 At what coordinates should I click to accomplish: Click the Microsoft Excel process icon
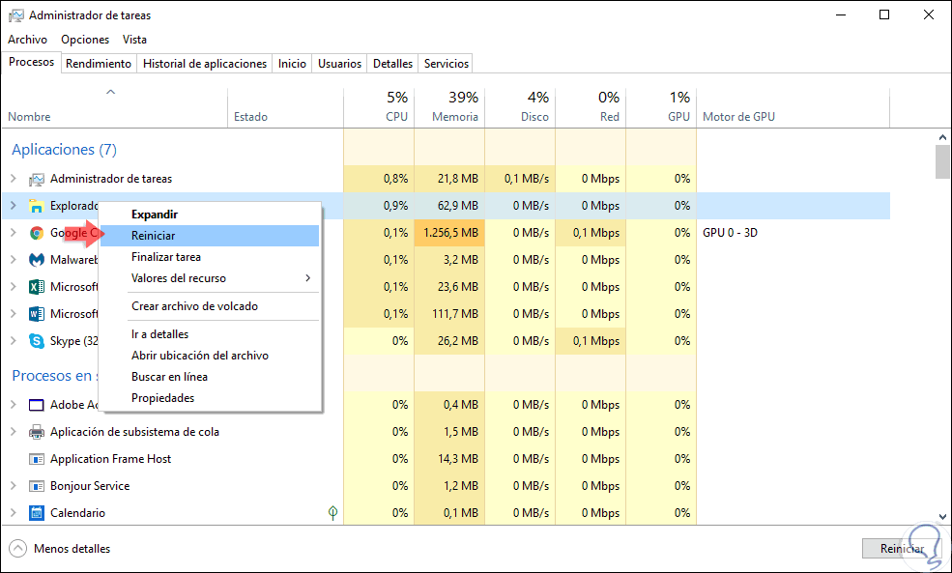[37, 287]
